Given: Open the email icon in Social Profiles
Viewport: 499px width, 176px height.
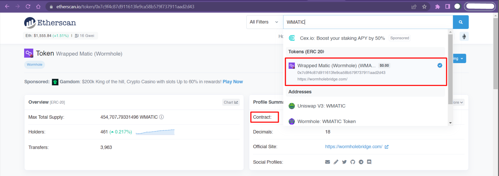Looking at the screenshot, I should (328, 162).
